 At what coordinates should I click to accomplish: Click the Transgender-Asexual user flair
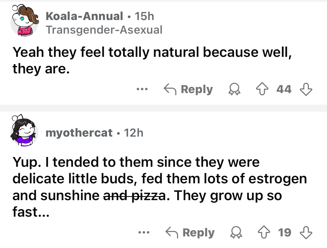104,30
